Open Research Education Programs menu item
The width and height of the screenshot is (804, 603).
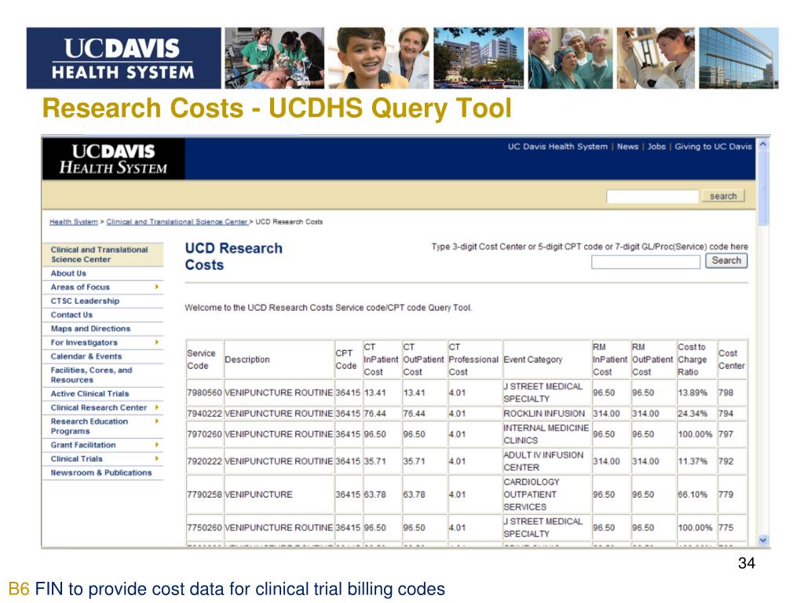pyautogui.click(x=90, y=426)
